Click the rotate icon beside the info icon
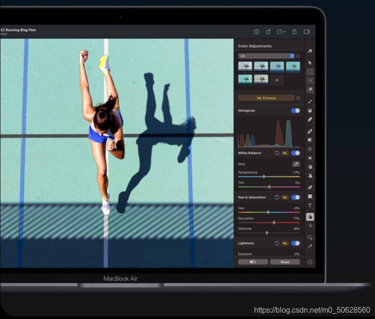The height and width of the screenshot is (319, 375). click(x=268, y=31)
